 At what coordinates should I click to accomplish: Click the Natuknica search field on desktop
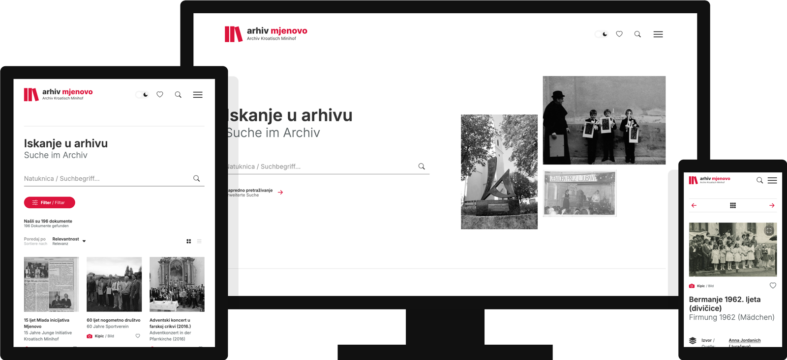(320, 166)
